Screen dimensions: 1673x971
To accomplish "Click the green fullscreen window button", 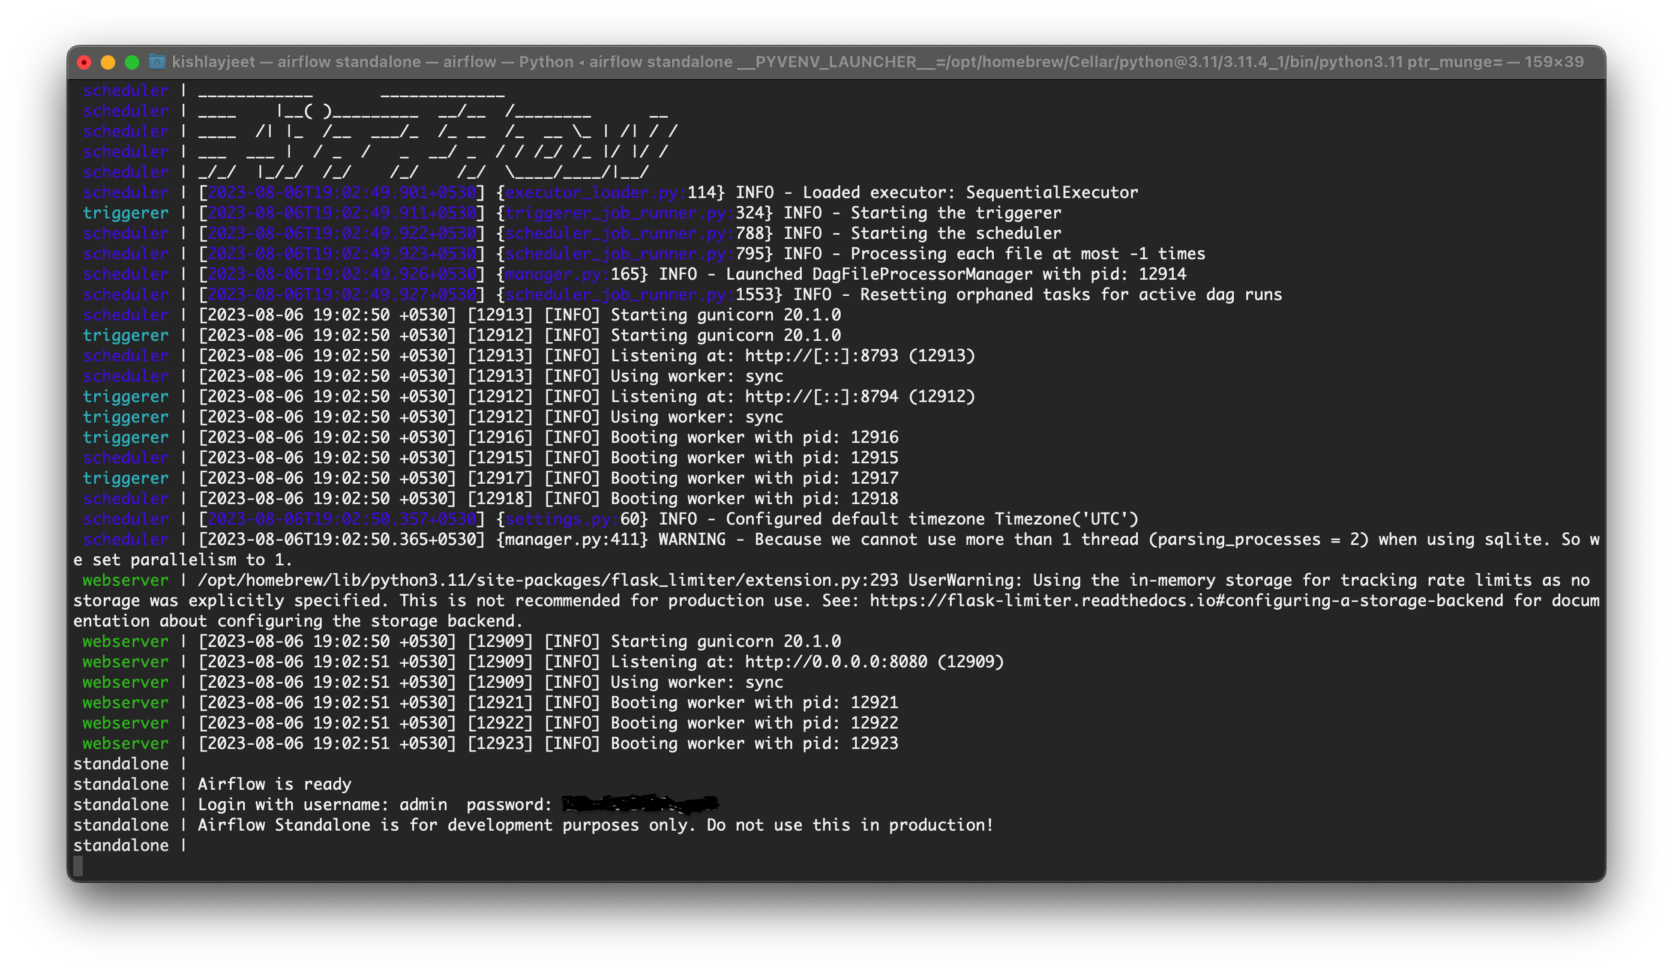I will [132, 62].
